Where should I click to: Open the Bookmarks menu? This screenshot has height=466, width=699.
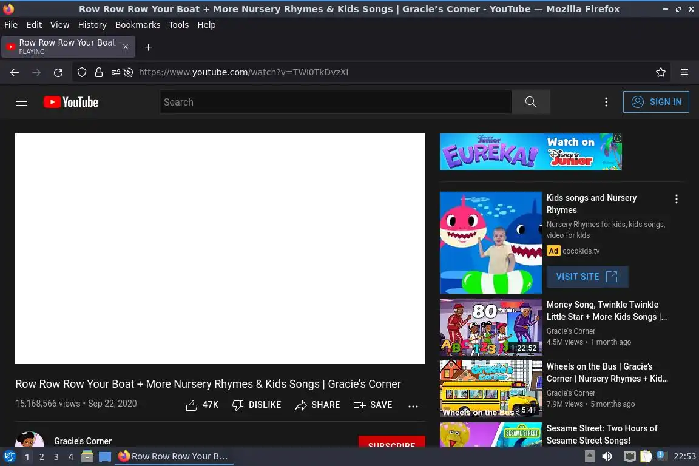coord(138,25)
